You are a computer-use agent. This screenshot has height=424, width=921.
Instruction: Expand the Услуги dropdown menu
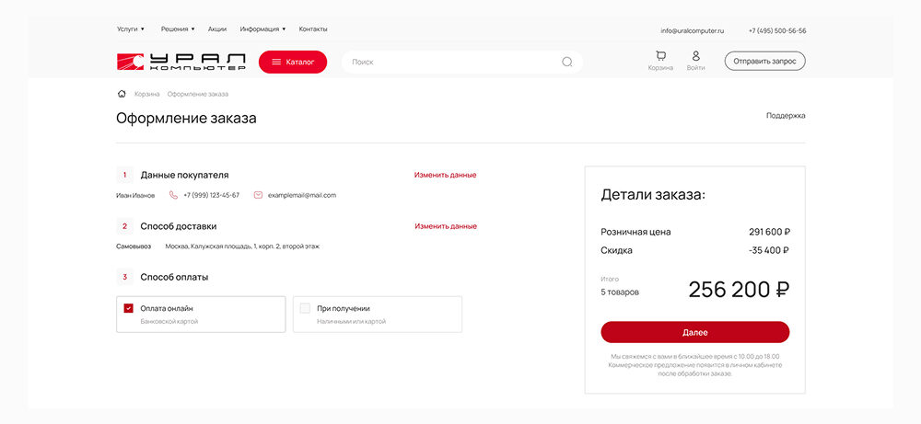[x=131, y=29]
